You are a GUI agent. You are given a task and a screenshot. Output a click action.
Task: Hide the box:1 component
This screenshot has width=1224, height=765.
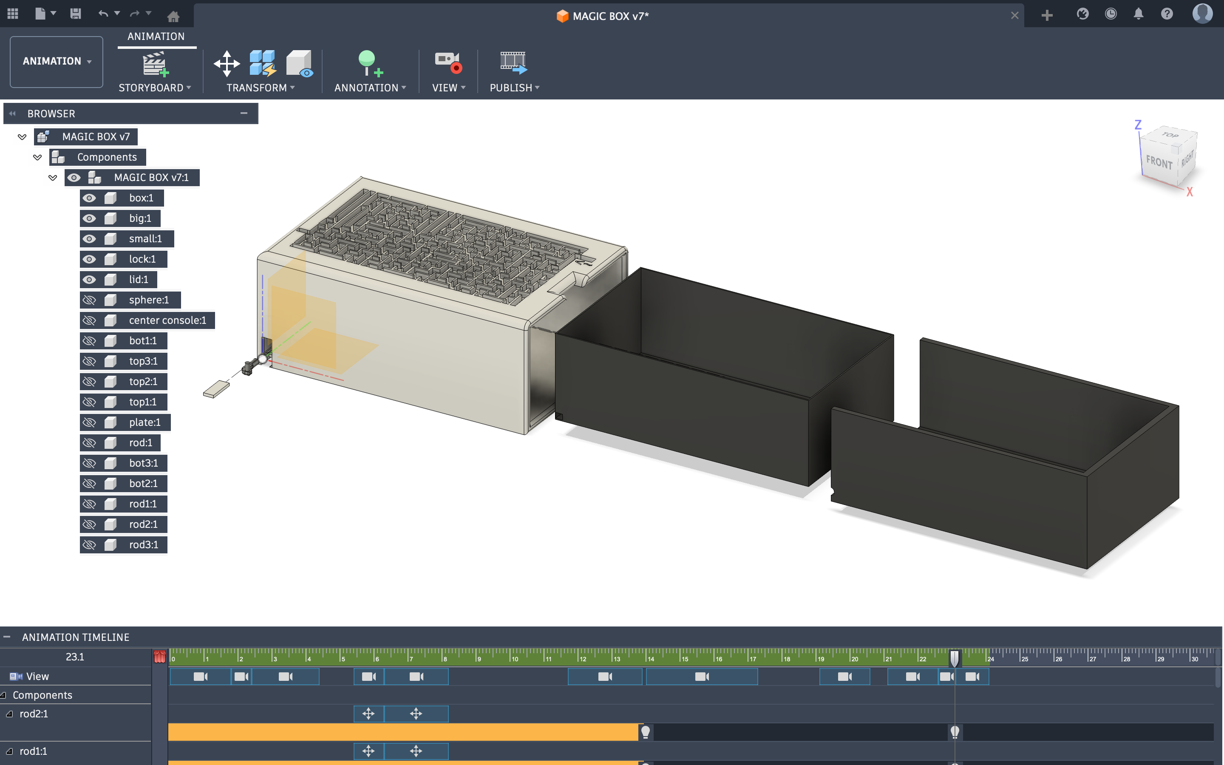(x=89, y=198)
